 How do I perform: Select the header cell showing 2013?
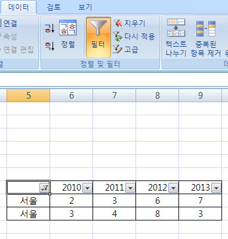201,188
